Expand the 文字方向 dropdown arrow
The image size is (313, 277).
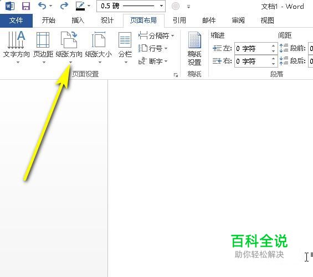[18, 63]
